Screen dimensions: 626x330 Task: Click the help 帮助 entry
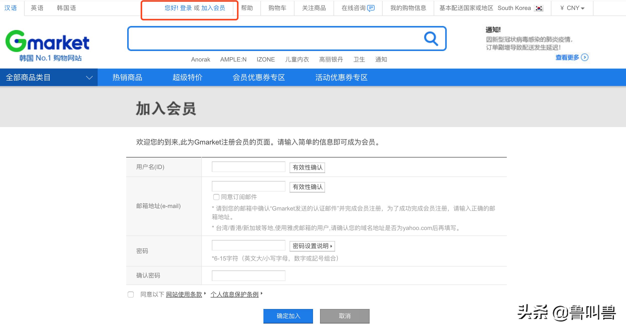pos(247,8)
